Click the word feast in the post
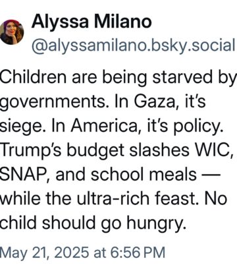This screenshot has width=237, height=267. pyautogui.click(x=177, y=198)
